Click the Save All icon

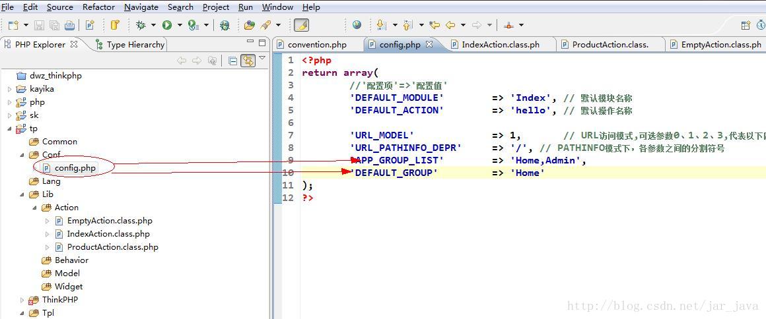click(x=54, y=25)
